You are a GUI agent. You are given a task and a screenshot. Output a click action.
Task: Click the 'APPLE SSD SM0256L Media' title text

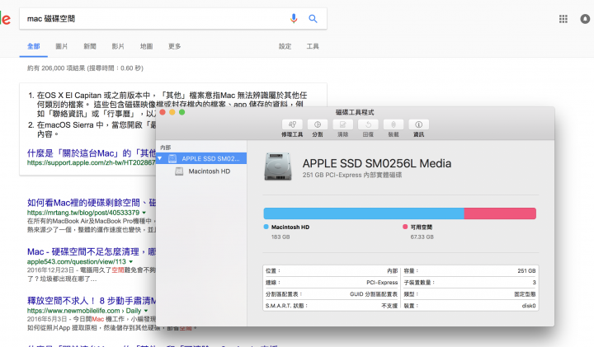(x=377, y=163)
